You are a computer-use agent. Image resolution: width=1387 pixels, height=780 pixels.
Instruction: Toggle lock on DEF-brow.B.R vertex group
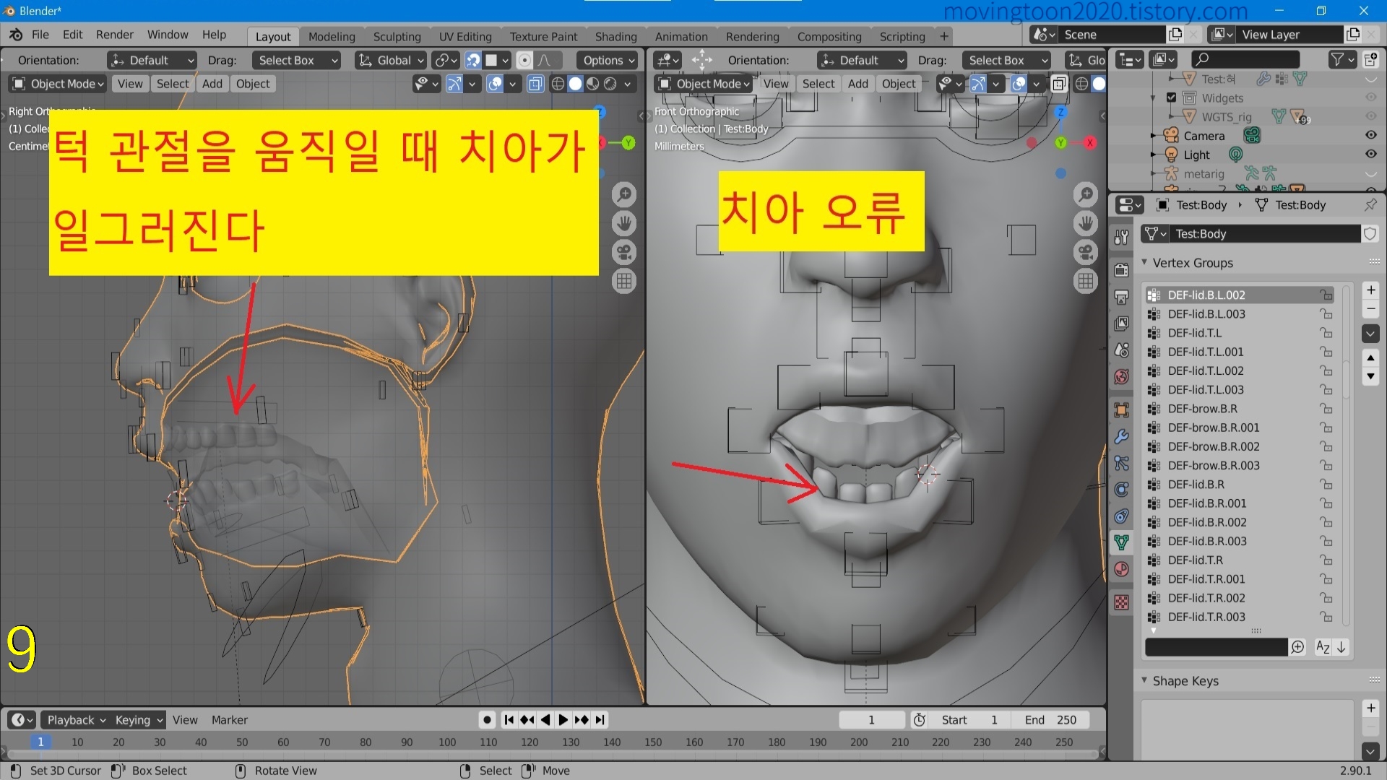pyautogui.click(x=1326, y=409)
